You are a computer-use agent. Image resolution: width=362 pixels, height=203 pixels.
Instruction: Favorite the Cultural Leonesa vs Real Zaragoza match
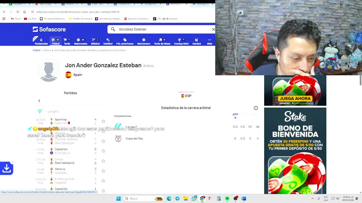(x=103, y=141)
